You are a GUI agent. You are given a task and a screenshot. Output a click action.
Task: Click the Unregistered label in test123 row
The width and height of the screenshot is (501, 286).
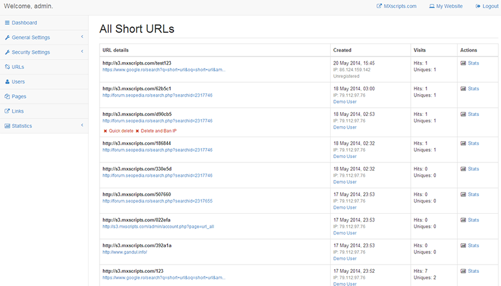tap(346, 76)
